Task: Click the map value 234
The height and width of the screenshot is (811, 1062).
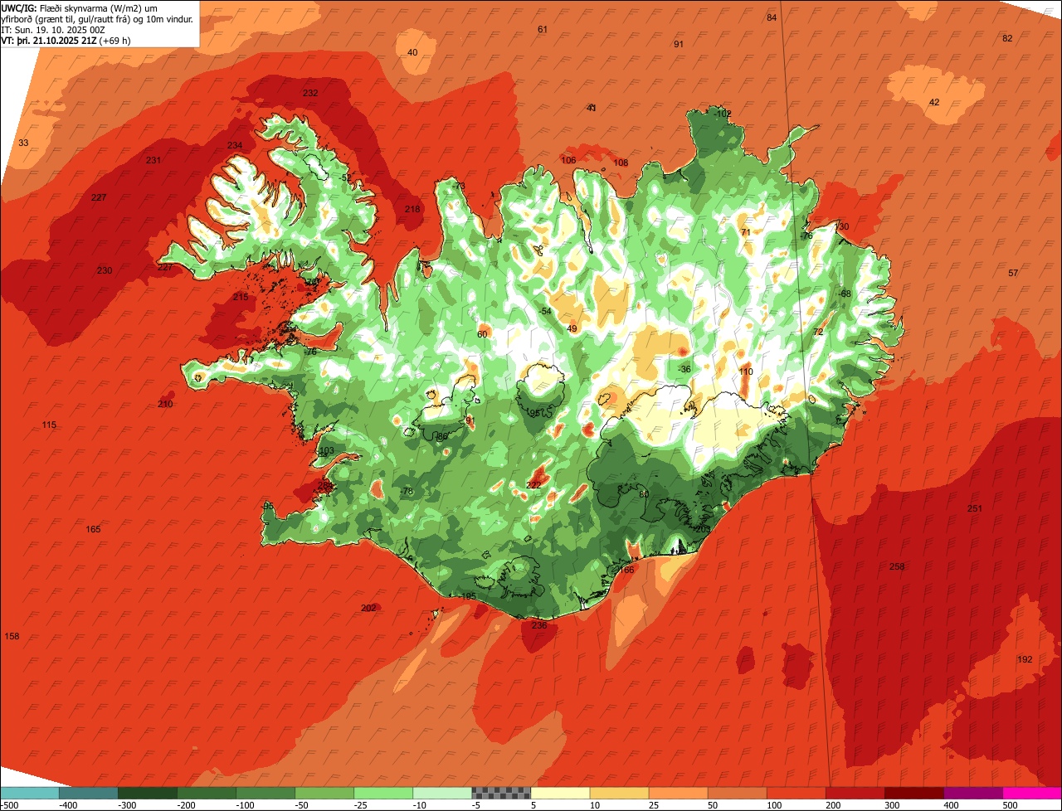Action: tap(235, 146)
